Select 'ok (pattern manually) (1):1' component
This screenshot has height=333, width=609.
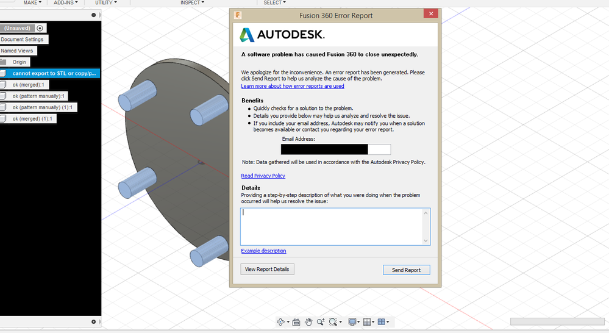coord(43,107)
